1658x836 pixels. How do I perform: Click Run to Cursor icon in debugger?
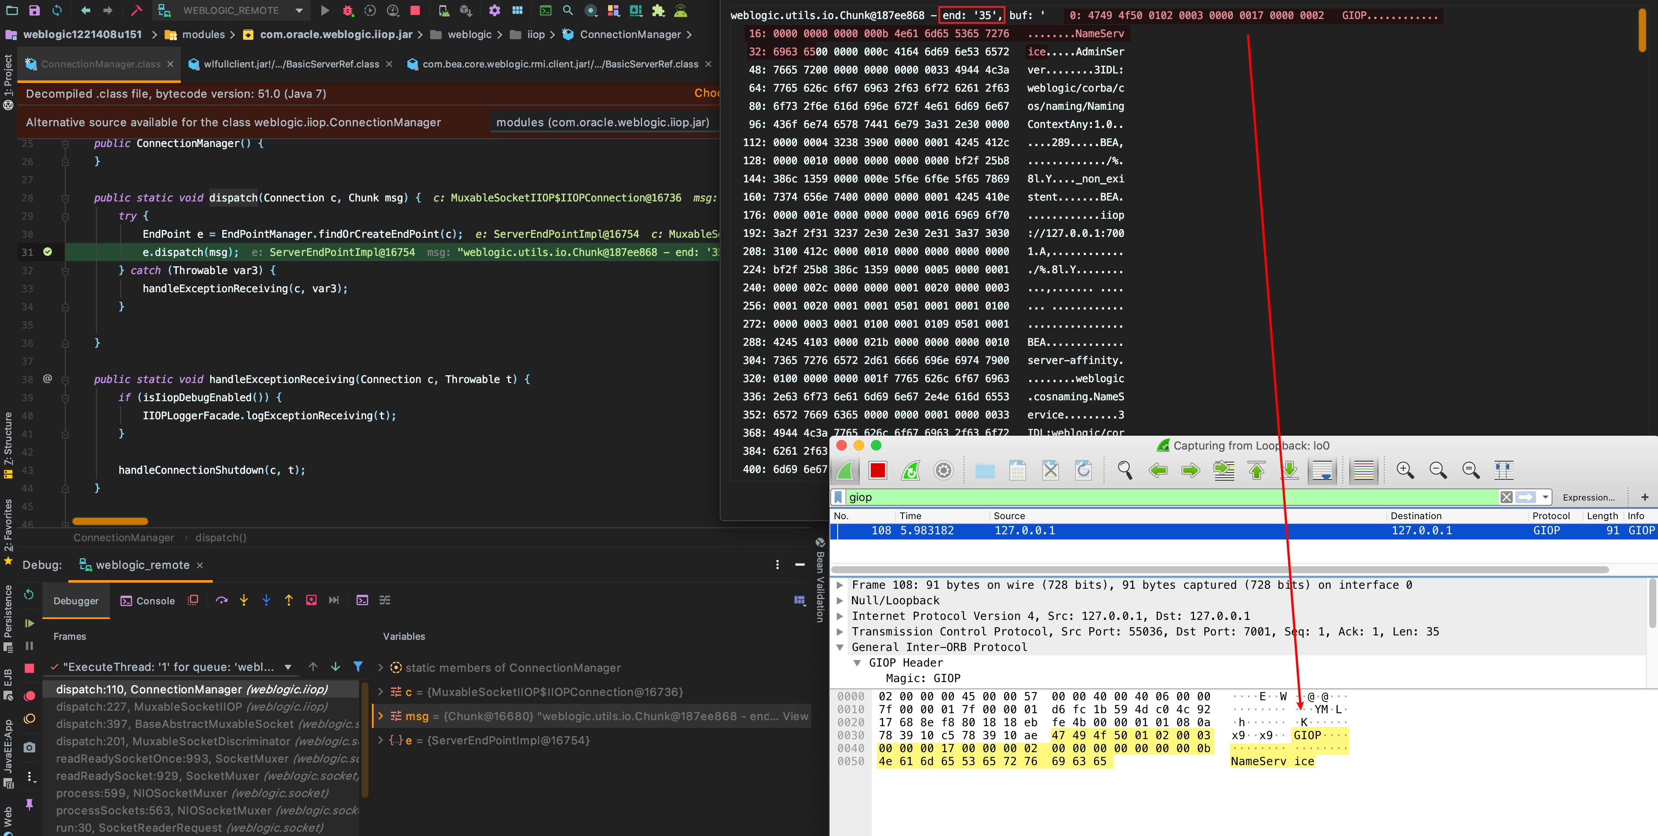pos(333,600)
